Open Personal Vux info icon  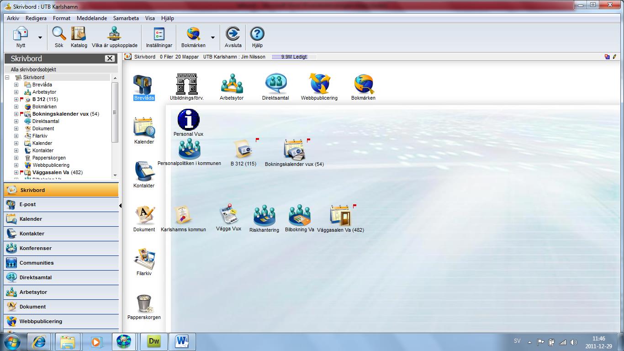tap(188, 123)
